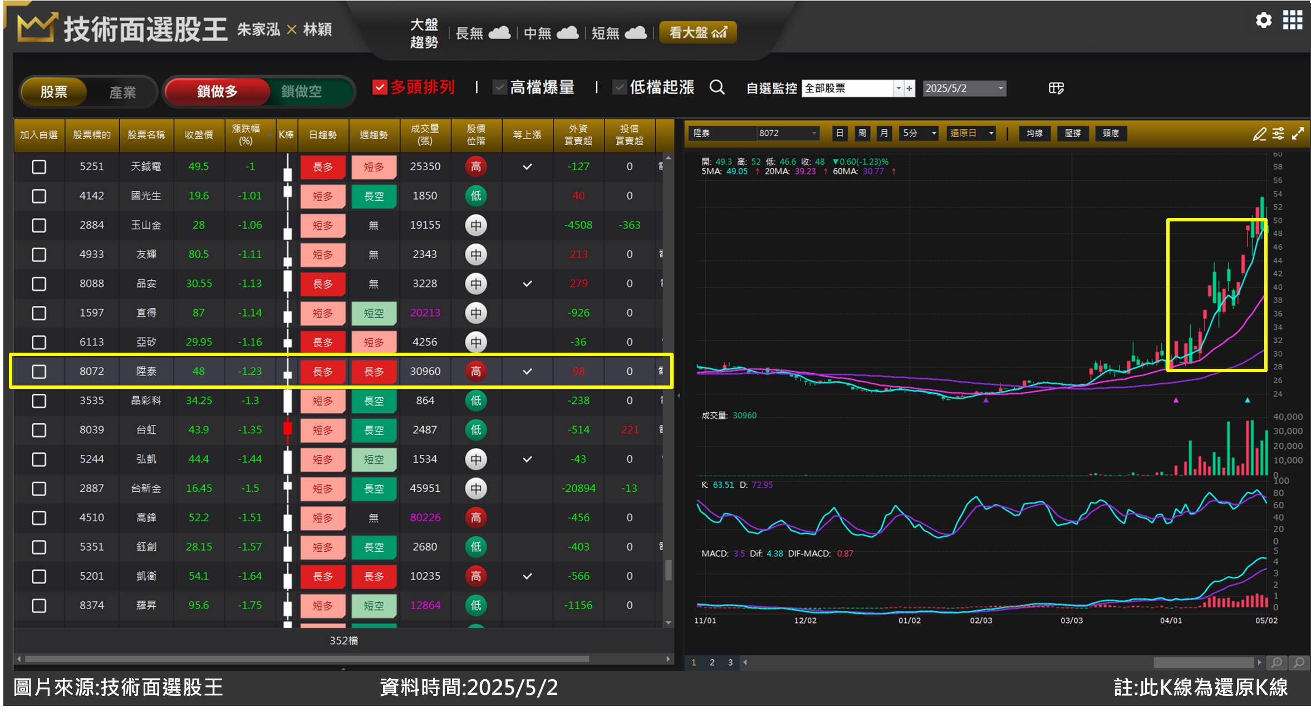
Task: Select the 日 chart period
Action: (x=839, y=133)
